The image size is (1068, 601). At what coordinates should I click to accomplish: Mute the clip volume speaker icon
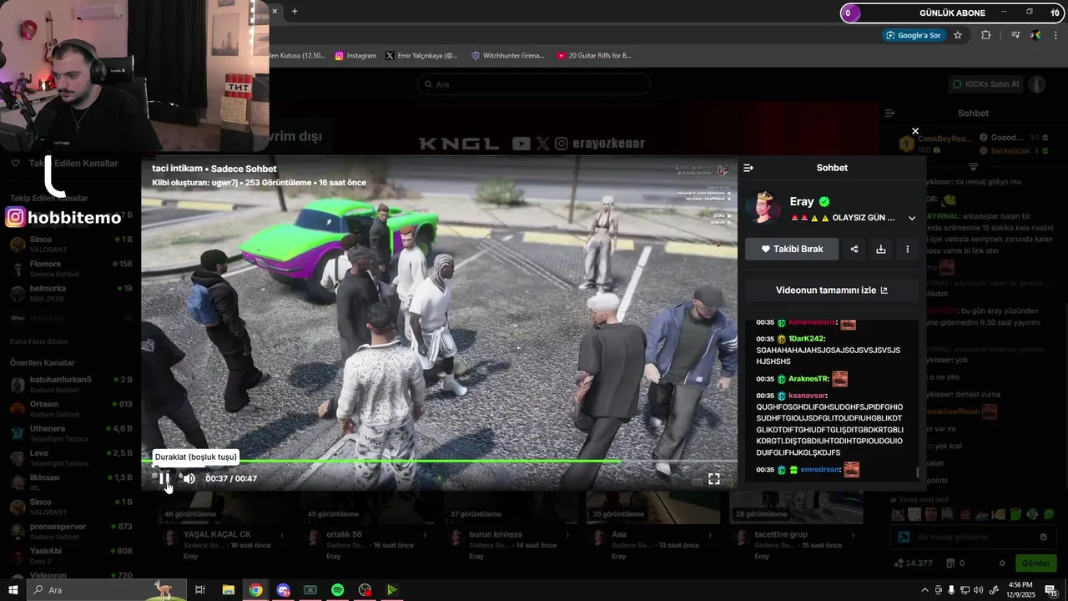pos(189,478)
